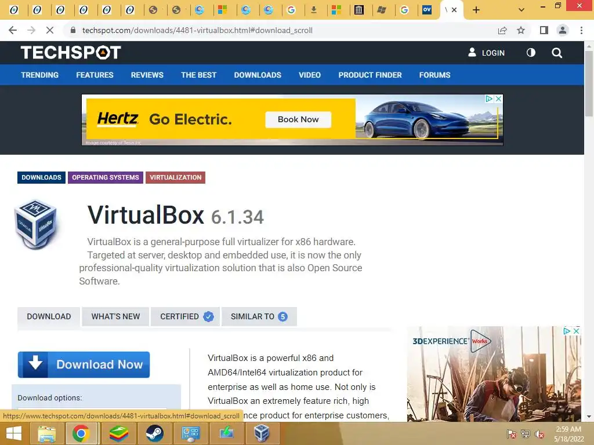The height and width of the screenshot is (445, 594).
Task: Click the DOWNLOADS category tag
Action: tap(41, 177)
